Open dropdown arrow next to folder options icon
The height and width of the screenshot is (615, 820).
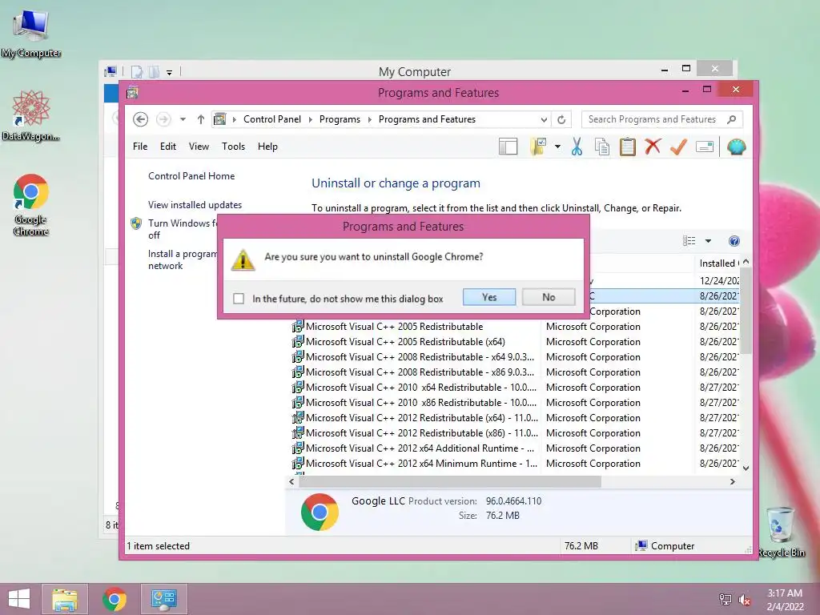coord(557,147)
